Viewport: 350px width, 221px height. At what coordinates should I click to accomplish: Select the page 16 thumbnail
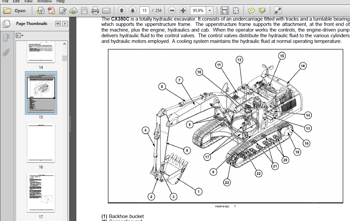coord(41,143)
